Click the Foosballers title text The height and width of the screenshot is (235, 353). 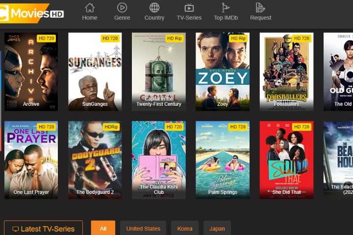pos(287,104)
